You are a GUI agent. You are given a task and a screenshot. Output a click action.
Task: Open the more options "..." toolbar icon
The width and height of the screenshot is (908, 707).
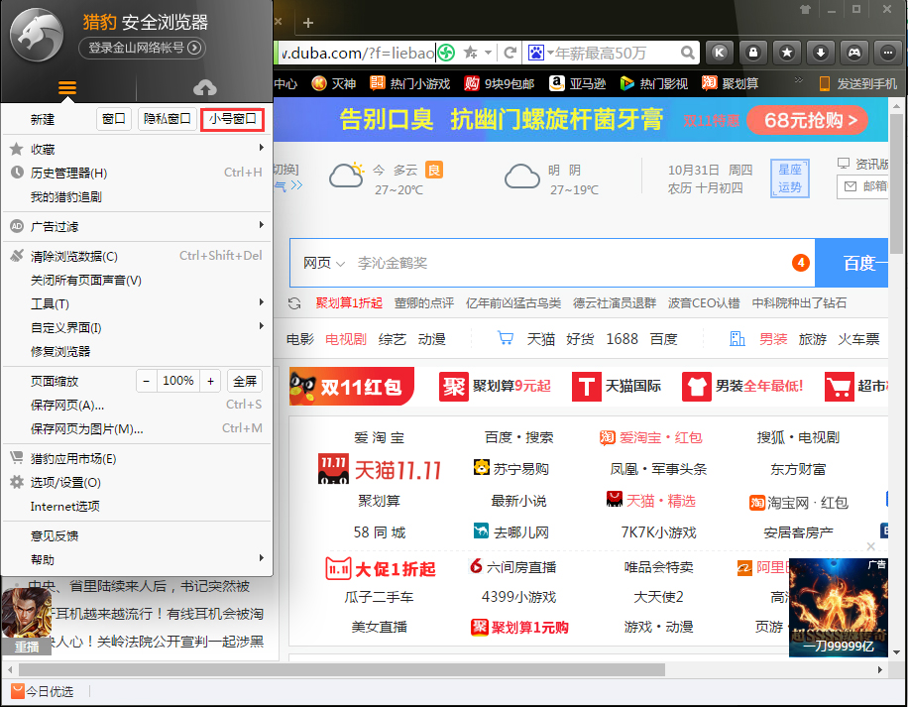point(888,53)
